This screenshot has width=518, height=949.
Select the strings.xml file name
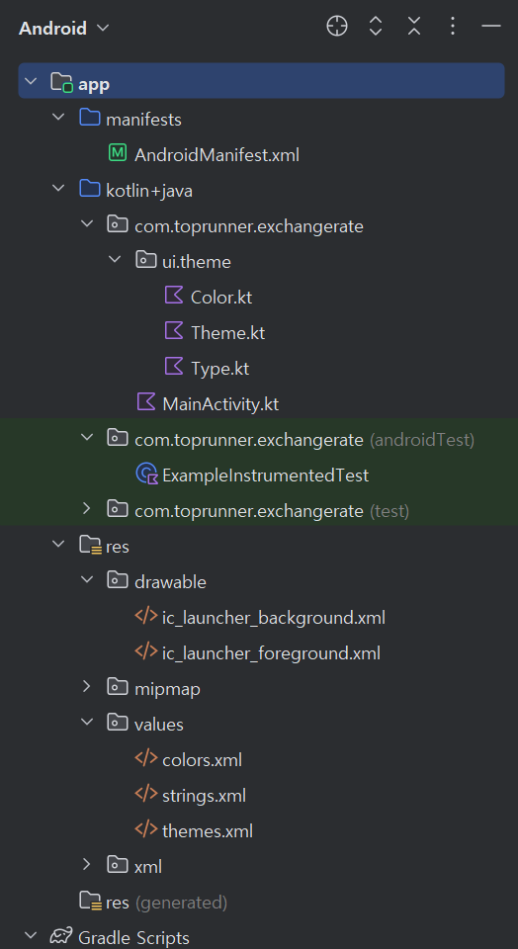204,796
